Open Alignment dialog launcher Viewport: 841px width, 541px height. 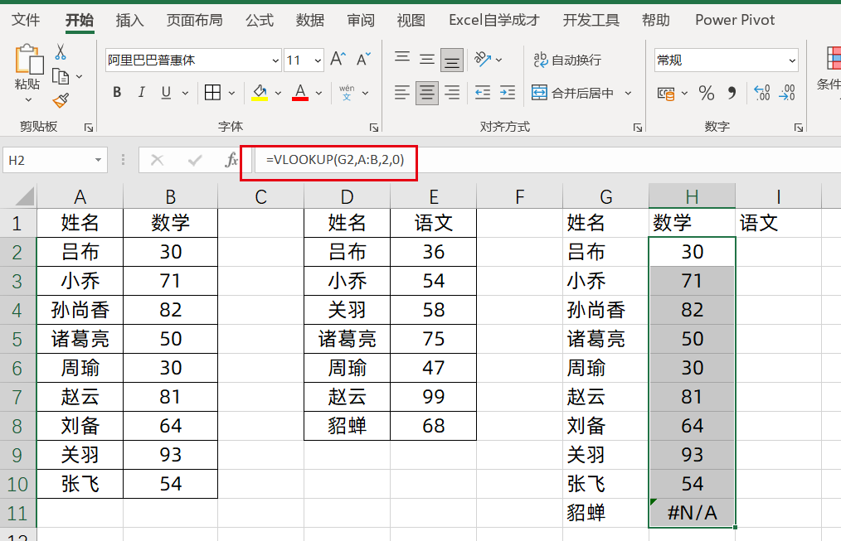click(x=638, y=128)
